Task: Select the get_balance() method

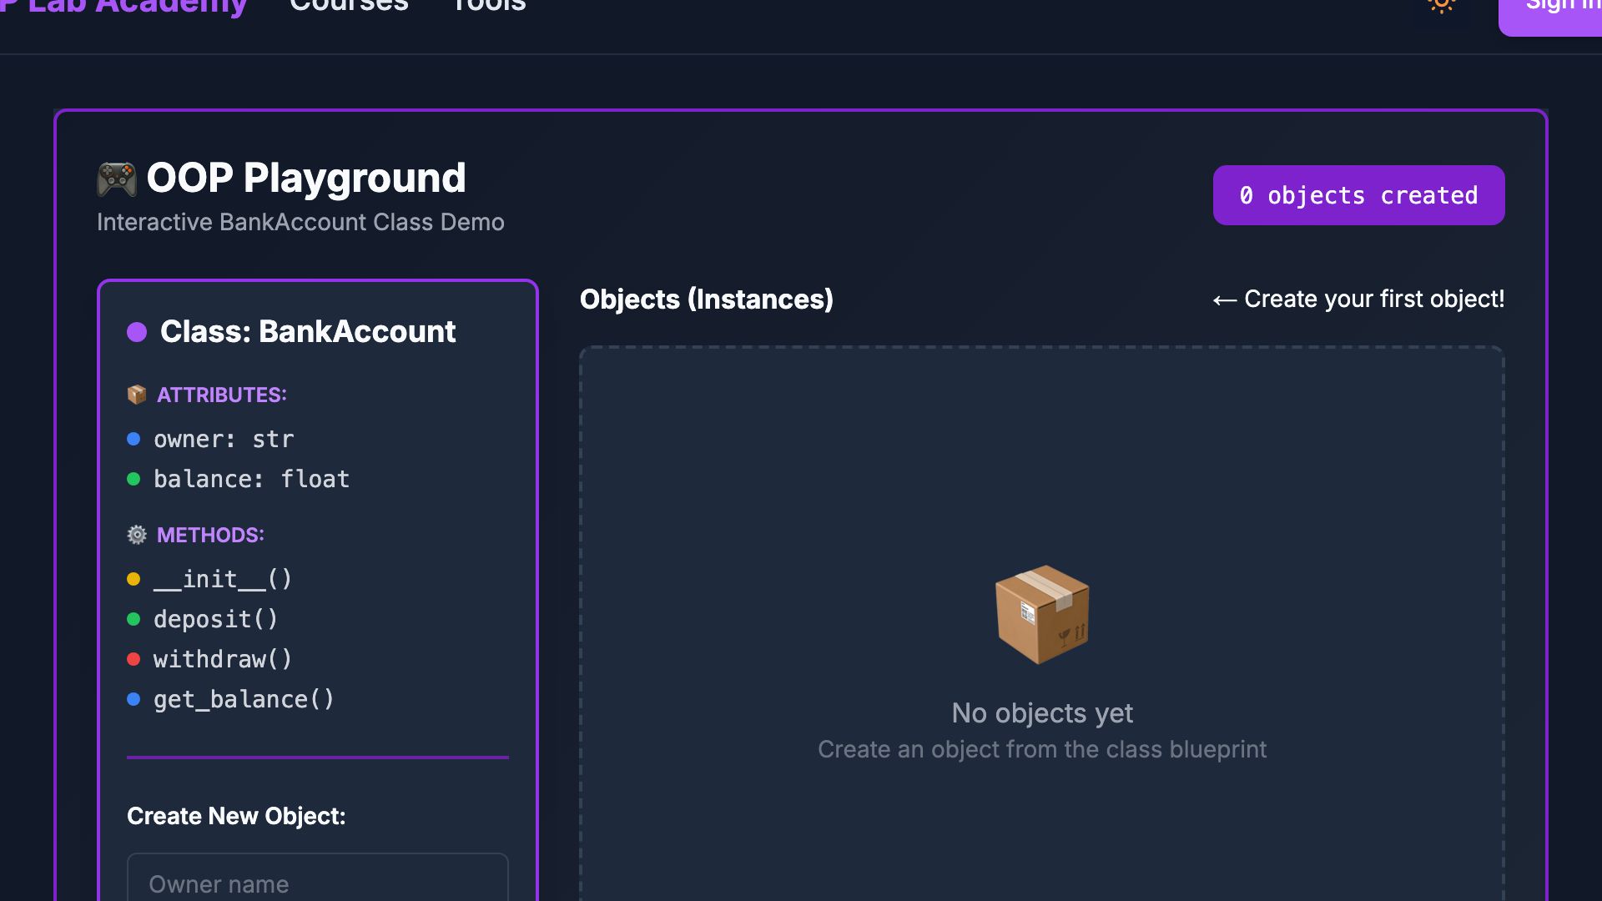Action: [244, 699]
